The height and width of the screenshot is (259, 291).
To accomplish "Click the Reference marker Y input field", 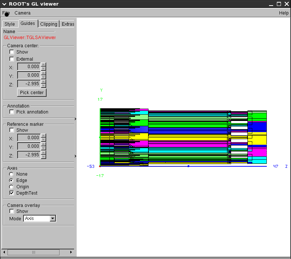I will 29,146.
